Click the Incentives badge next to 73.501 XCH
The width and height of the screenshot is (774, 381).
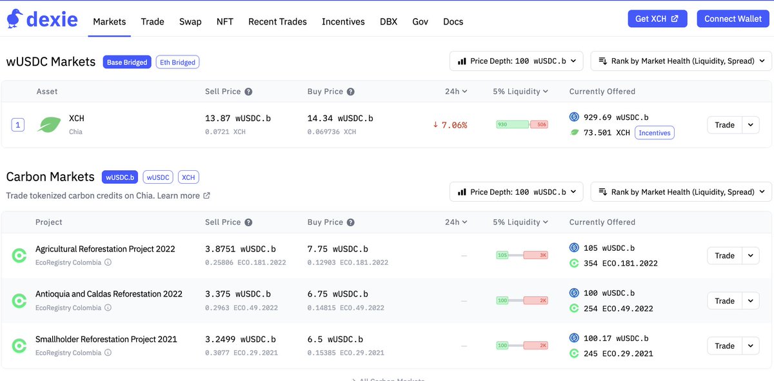click(x=655, y=133)
